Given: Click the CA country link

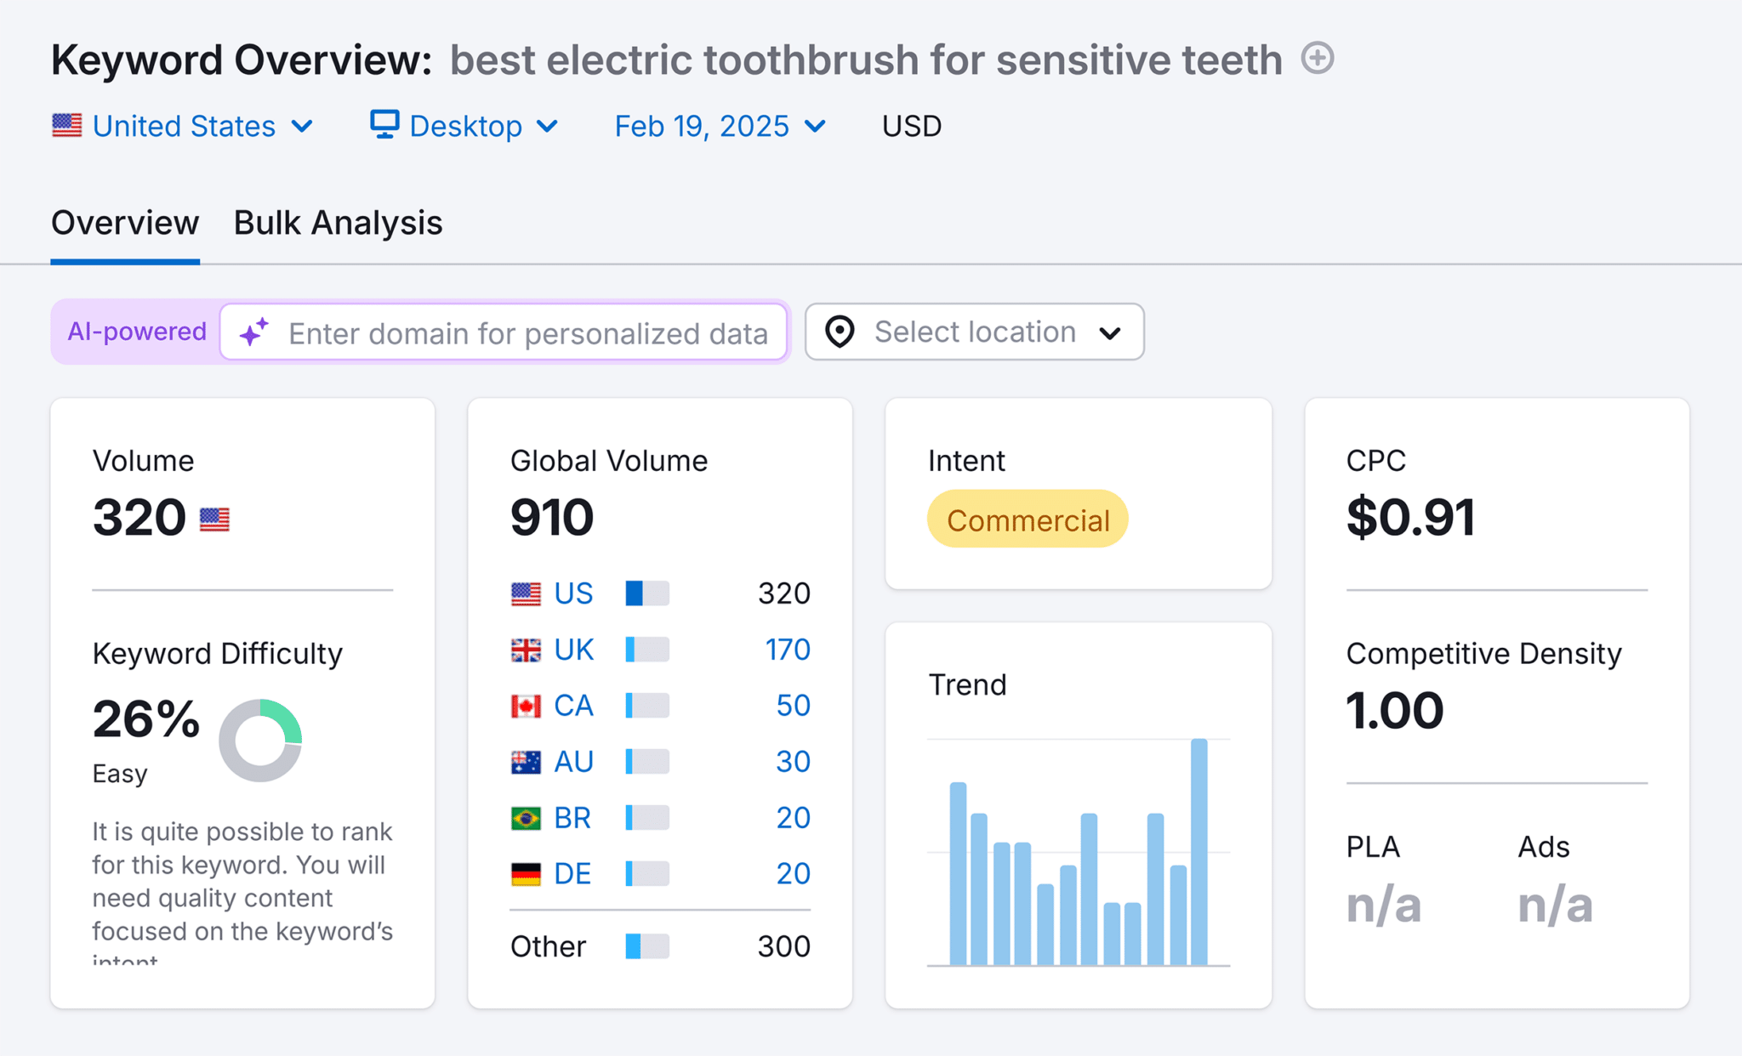Looking at the screenshot, I should coord(573,706).
